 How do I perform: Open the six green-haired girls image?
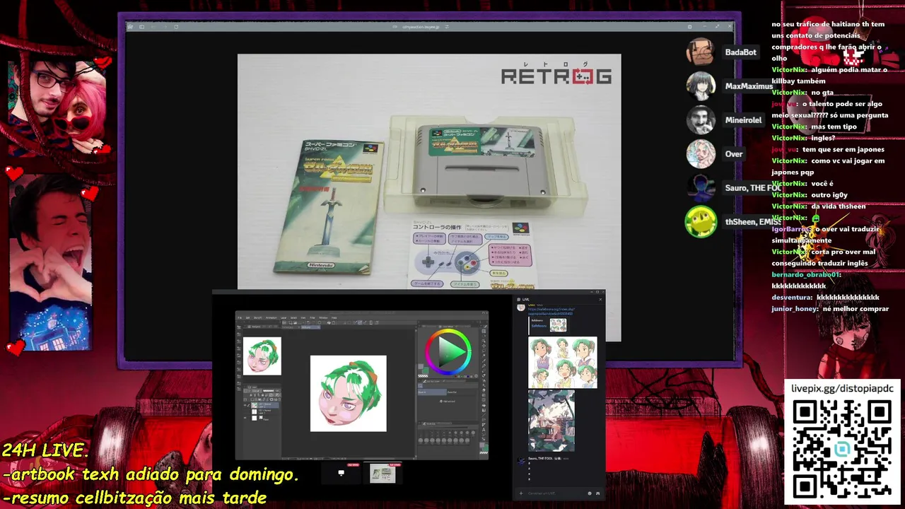coord(563,362)
